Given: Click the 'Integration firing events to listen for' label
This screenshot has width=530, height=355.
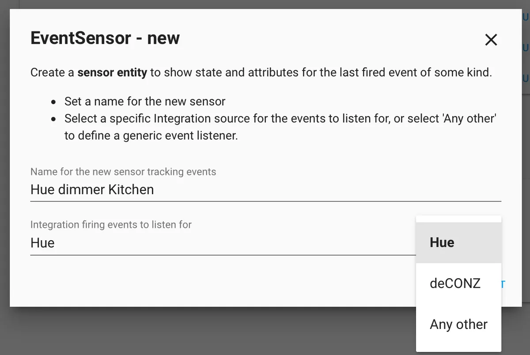Looking at the screenshot, I should click(111, 224).
